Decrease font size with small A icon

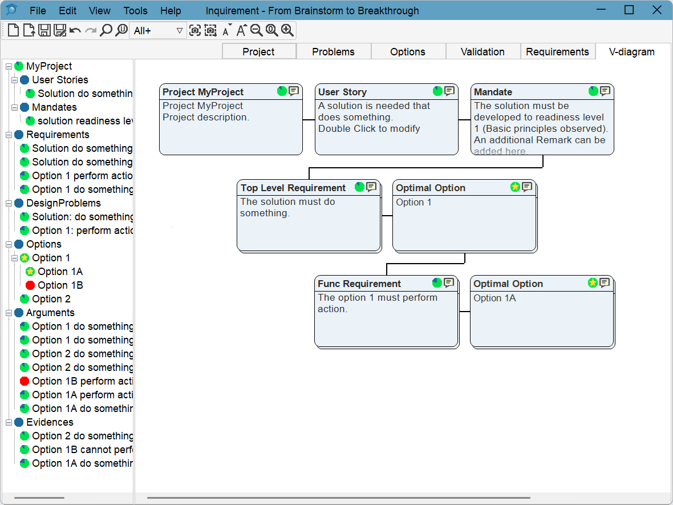pos(226,30)
